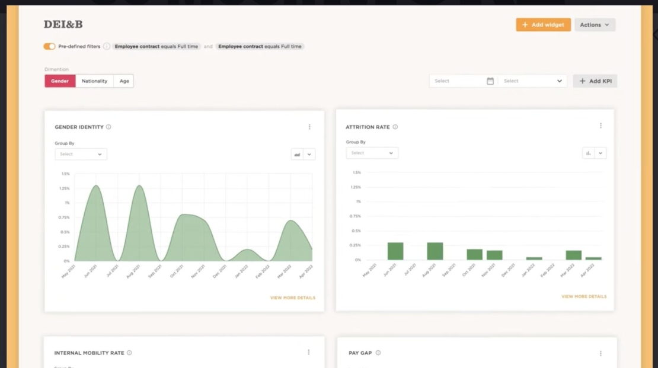658x368 pixels.
Task: Select the bar chart icon on Attrition Rate
Action: click(x=589, y=153)
